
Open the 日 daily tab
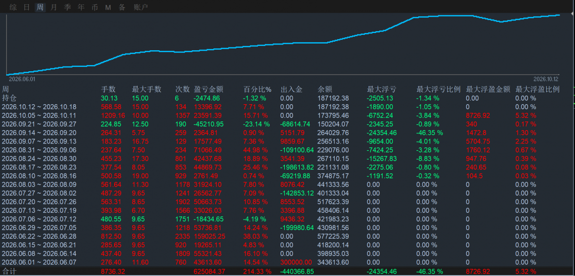coord(27,7)
